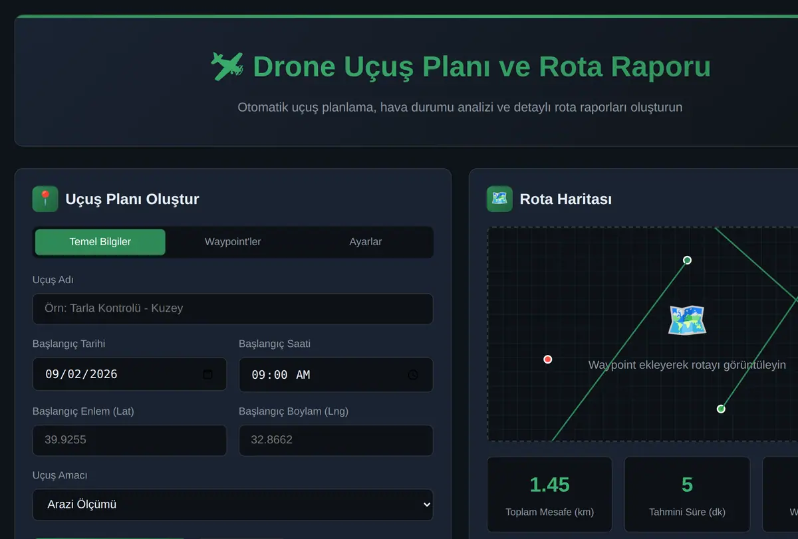Click the 5 Tahmini Süre value
The image size is (798, 539).
(x=687, y=485)
